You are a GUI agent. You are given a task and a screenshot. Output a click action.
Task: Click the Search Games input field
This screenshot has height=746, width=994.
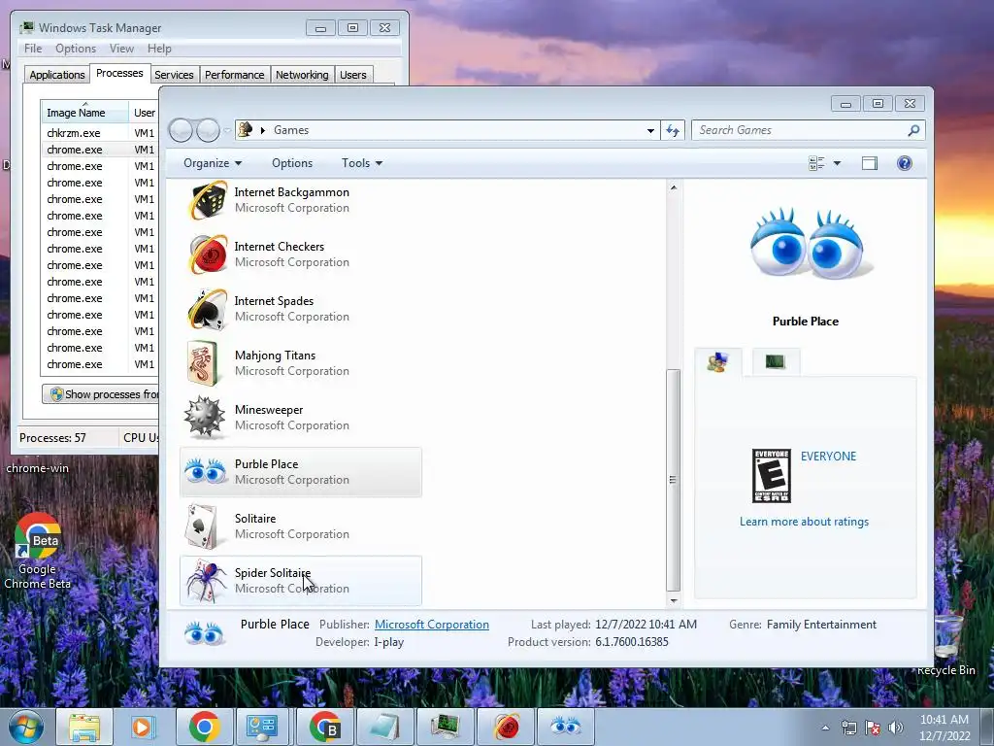(x=799, y=130)
